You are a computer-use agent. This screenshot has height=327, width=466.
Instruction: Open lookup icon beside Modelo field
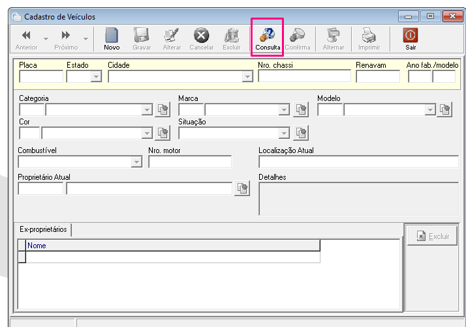coord(444,109)
